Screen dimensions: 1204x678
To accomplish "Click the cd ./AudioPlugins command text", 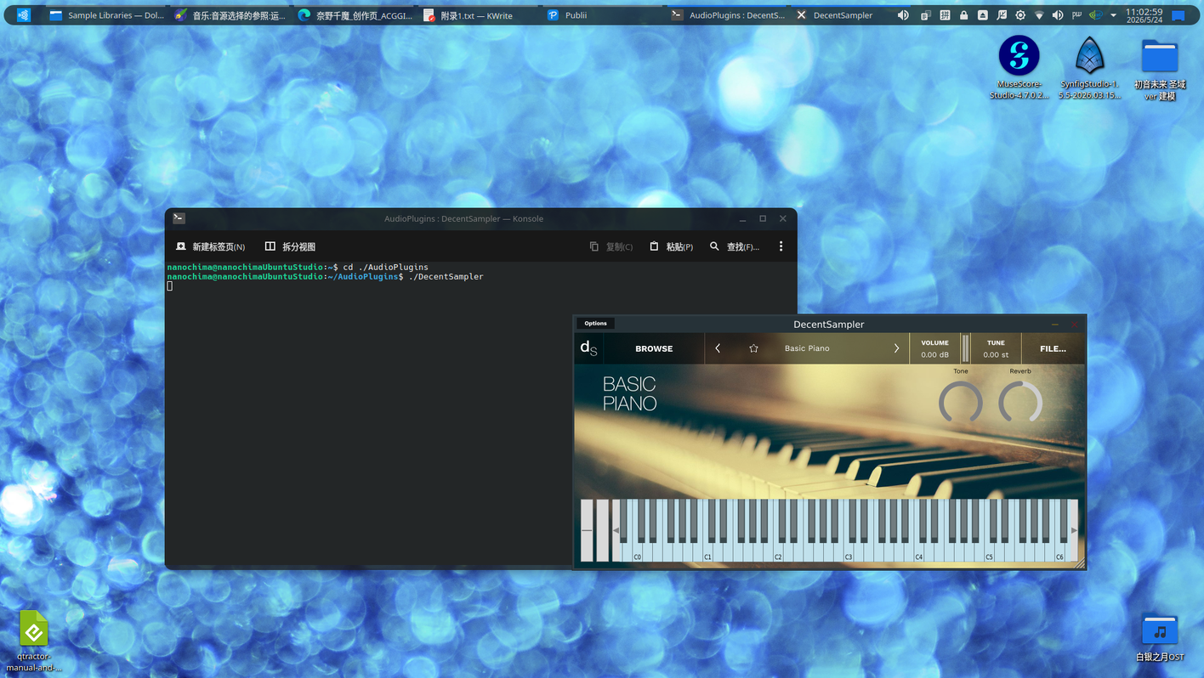I will (385, 267).
